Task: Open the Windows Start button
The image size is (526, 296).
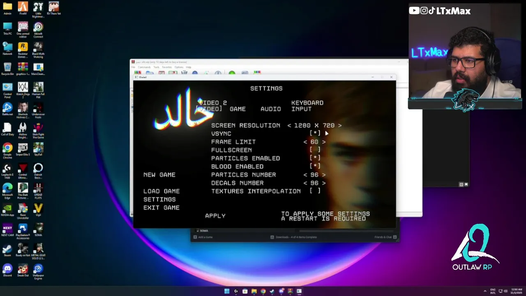Action: click(227, 291)
